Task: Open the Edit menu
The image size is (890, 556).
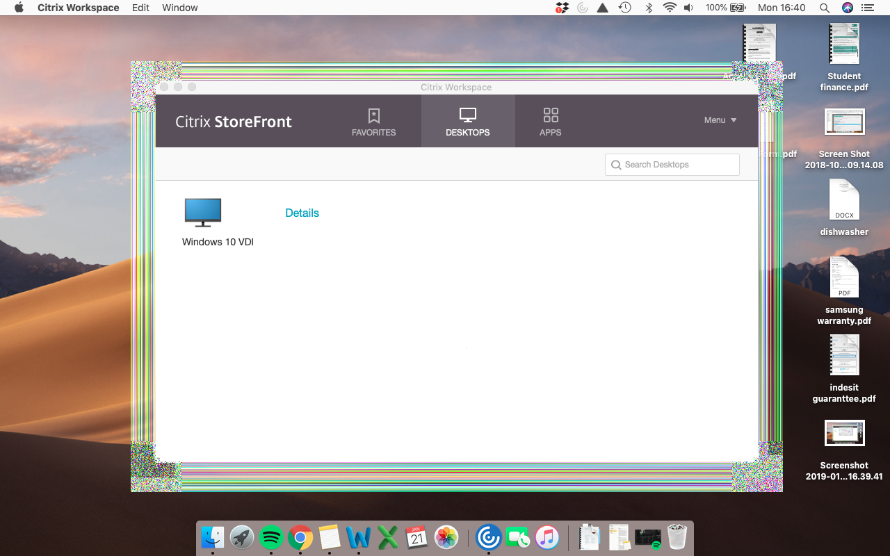Action: 140,8
